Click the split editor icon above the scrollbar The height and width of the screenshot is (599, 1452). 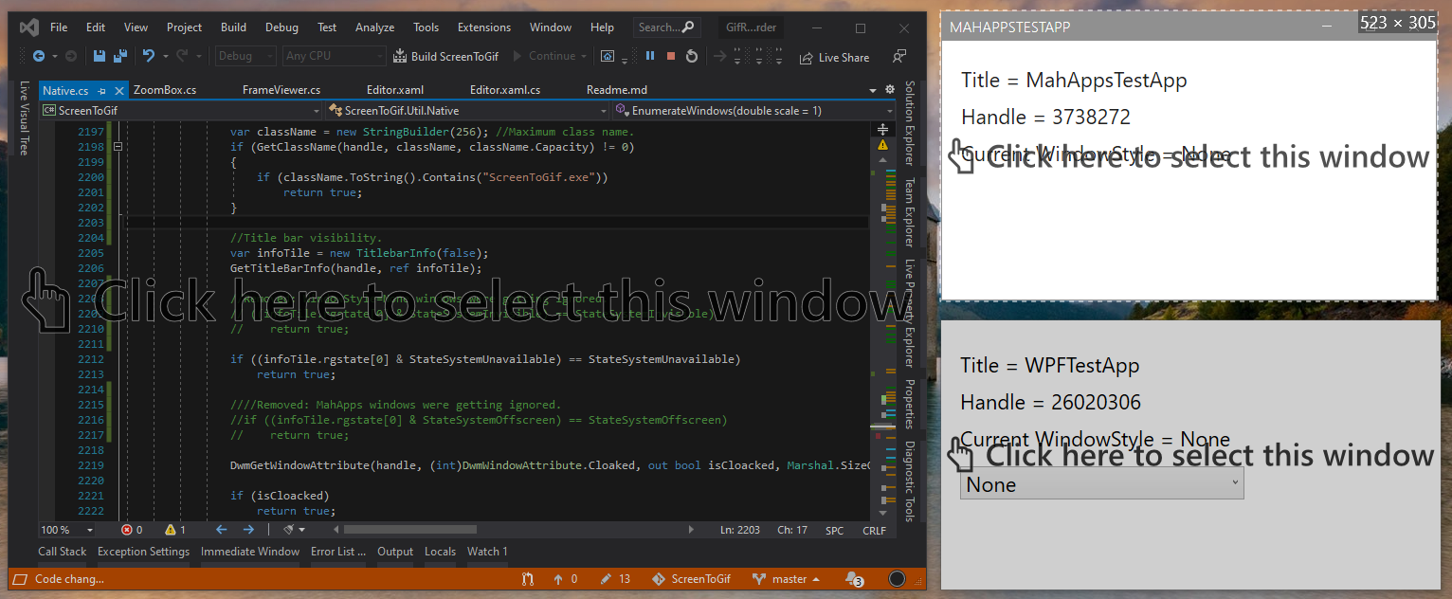tap(882, 129)
